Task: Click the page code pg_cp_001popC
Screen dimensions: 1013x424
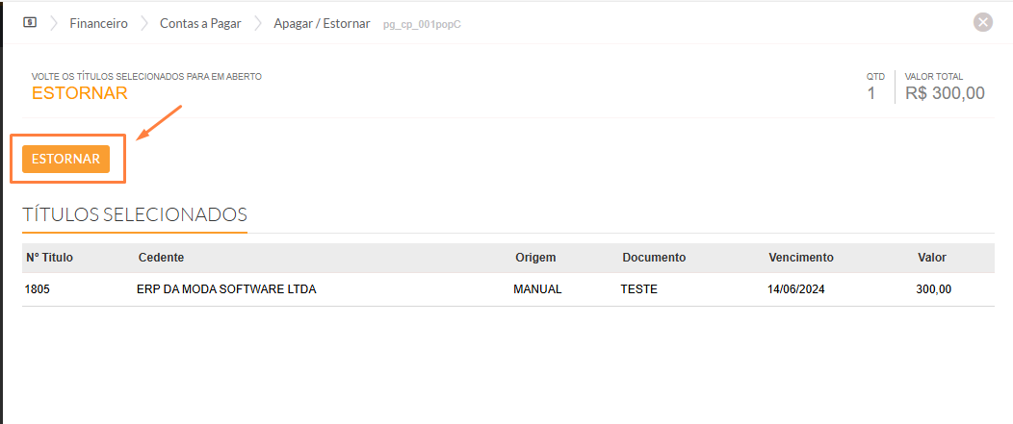Action: click(423, 24)
